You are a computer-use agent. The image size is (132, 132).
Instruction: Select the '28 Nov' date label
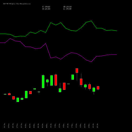click(21, 125)
